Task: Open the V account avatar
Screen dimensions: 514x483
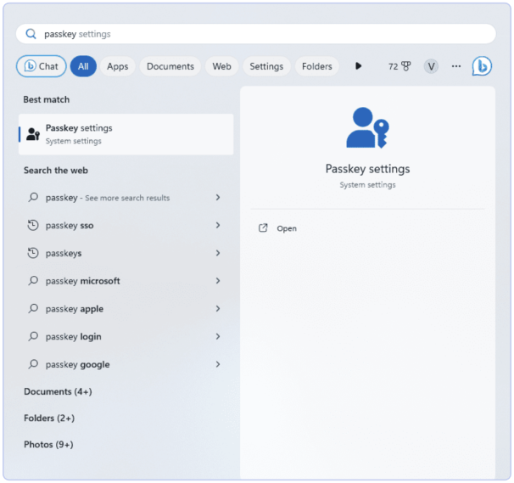Action: click(x=431, y=66)
